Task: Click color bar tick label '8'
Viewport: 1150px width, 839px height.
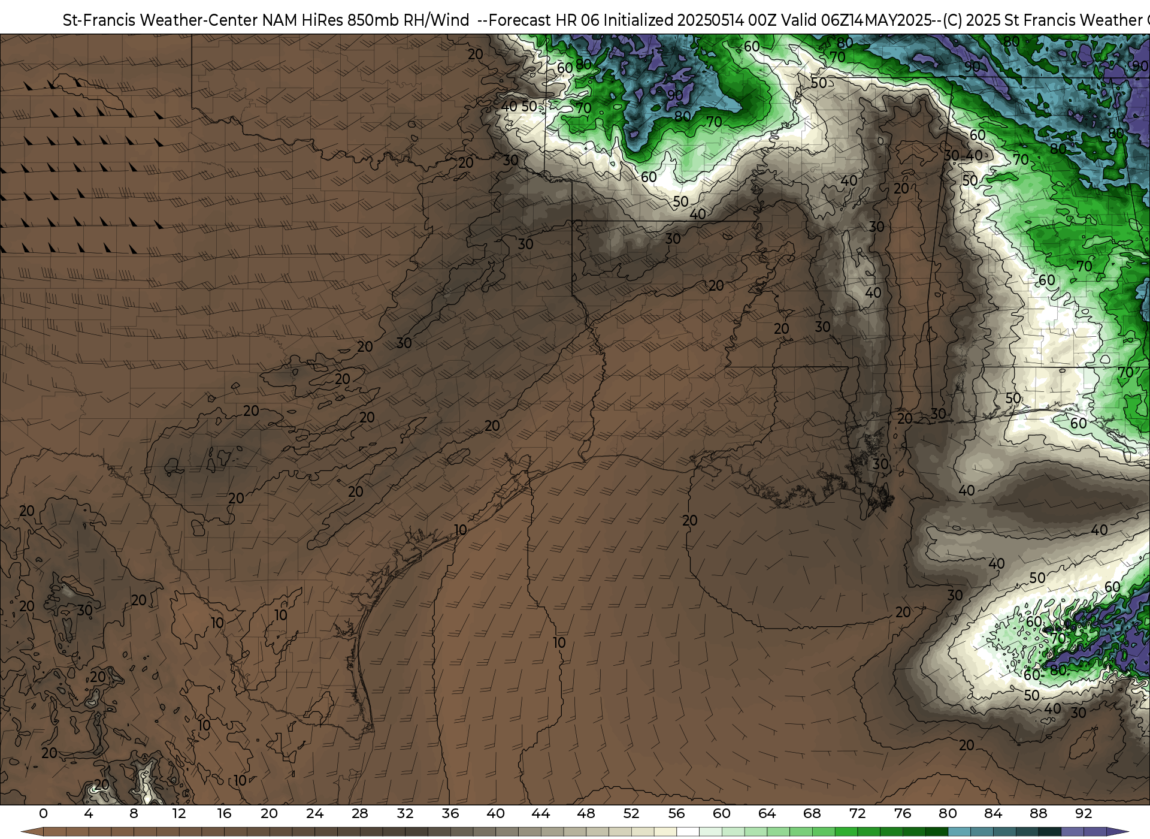Action: pyautogui.click(x=134, y=813)
